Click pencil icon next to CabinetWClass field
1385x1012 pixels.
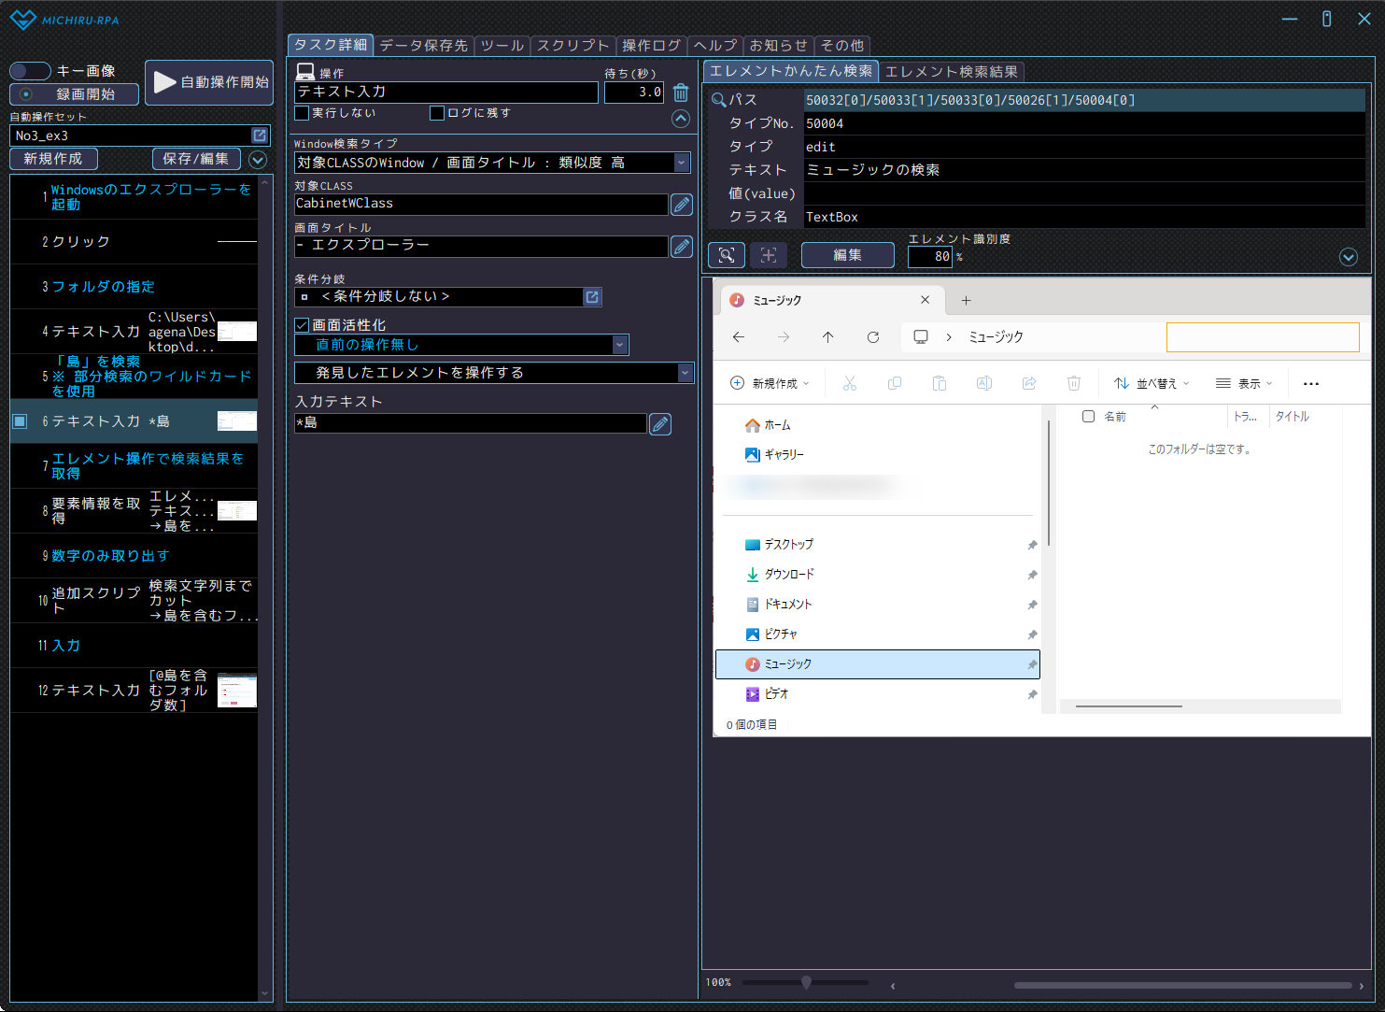pyautogui.click(x=682, y=205)
